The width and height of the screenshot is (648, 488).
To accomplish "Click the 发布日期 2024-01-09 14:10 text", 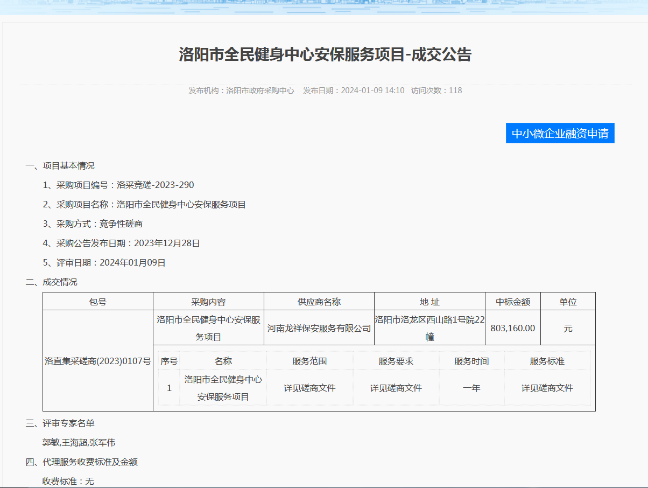I will click(353, 90).
